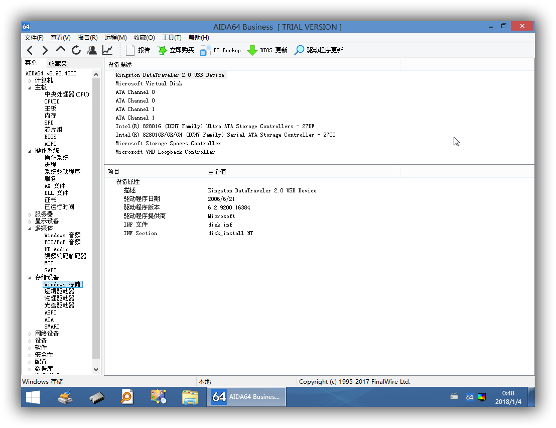
Task: Select HD Audio in the tree
Action: [56, 250]
